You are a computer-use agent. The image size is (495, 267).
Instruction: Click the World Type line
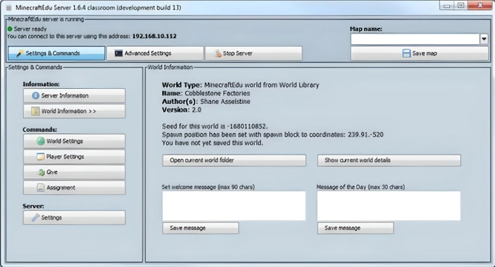pyautogui.click(x=241, y=85)
